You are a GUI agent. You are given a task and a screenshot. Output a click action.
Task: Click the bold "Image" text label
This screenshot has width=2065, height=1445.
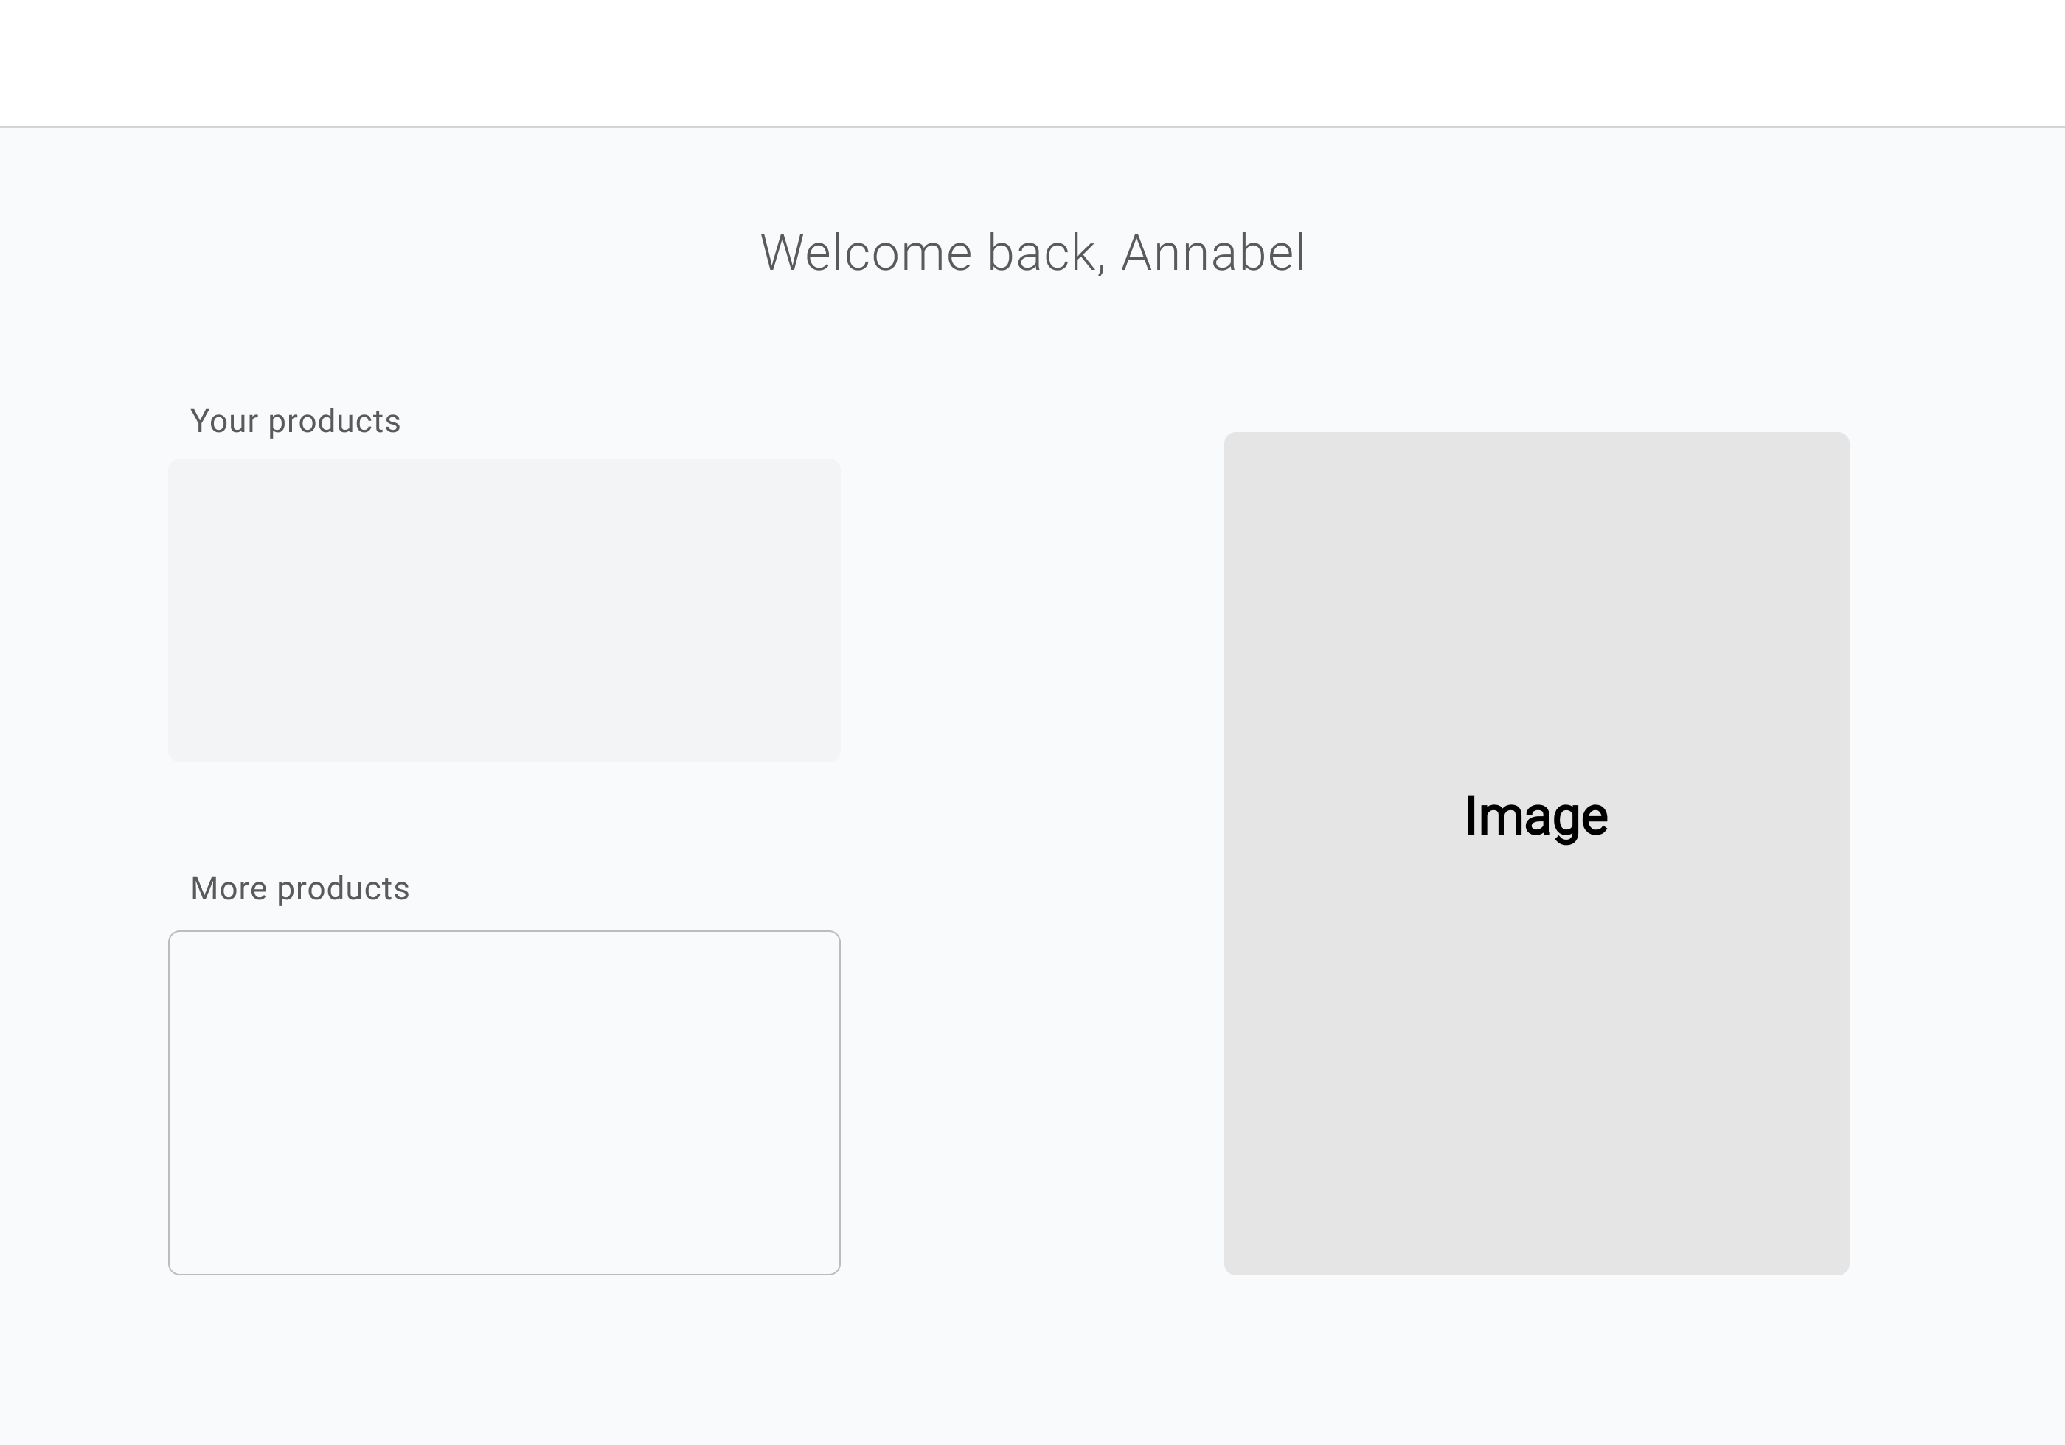click(1536, 816)
